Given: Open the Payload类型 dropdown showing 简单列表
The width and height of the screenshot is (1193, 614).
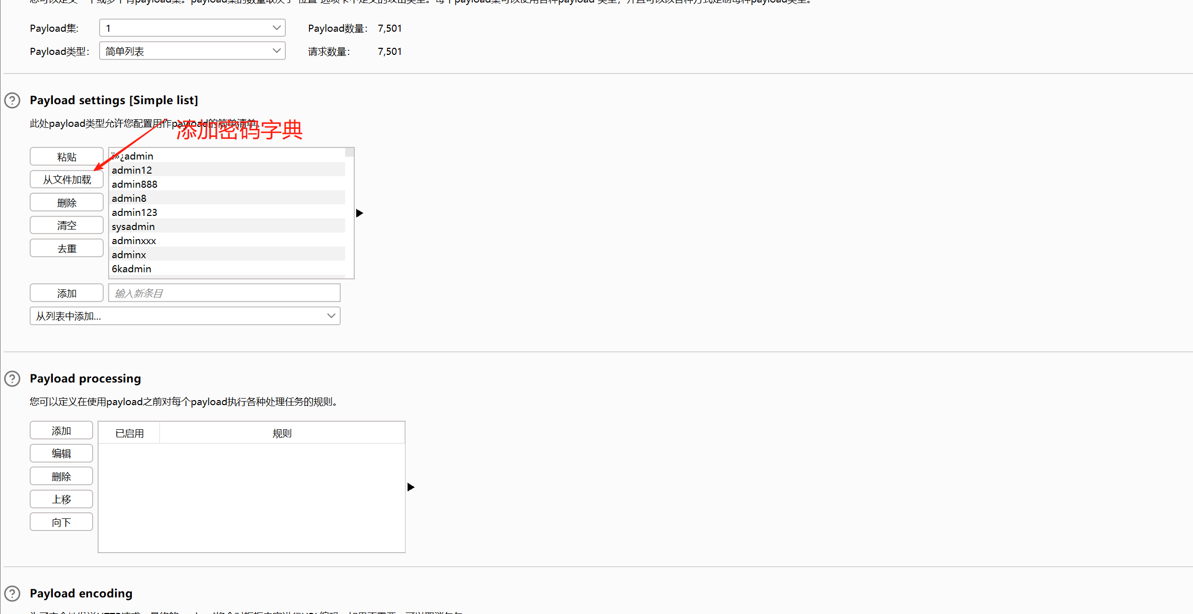Looking at the screenshot, I should point(192,51).
